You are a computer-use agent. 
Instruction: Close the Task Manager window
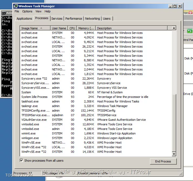(x=180, y=6)
